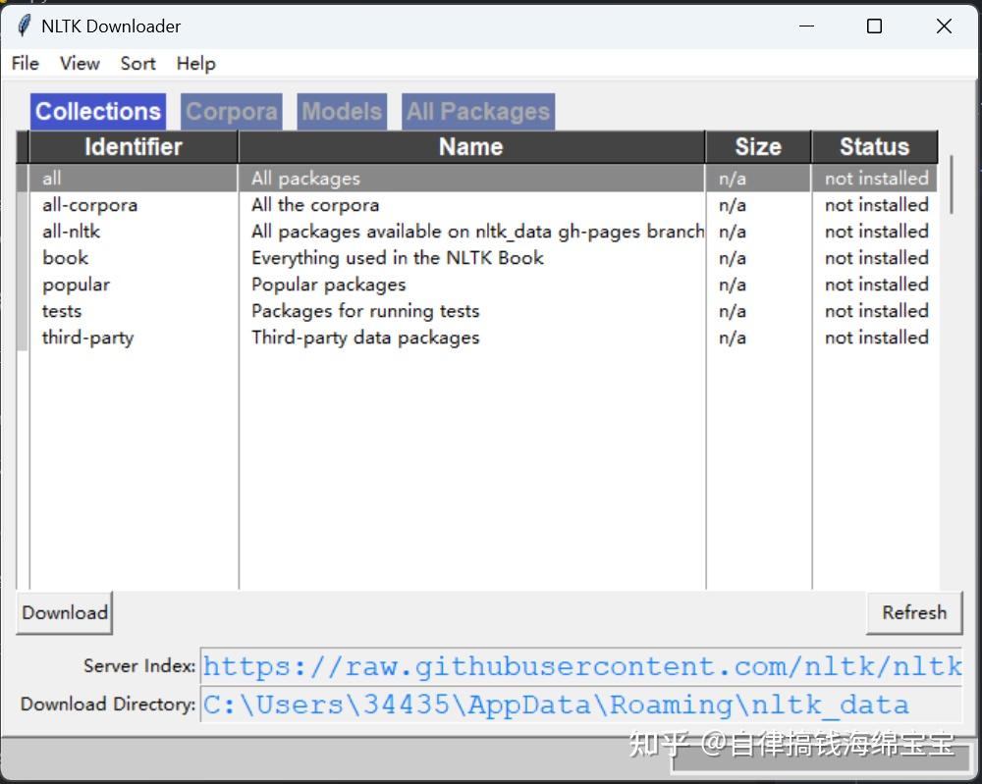Select the popular packages row
This screenshot has width=982, height=784.
coord(76,285)
